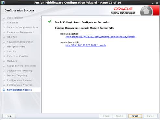Image resolution: width=160 pixels, height=120 pixels.
Task: Click the green success checkmark icon
Action: (50, 21)
